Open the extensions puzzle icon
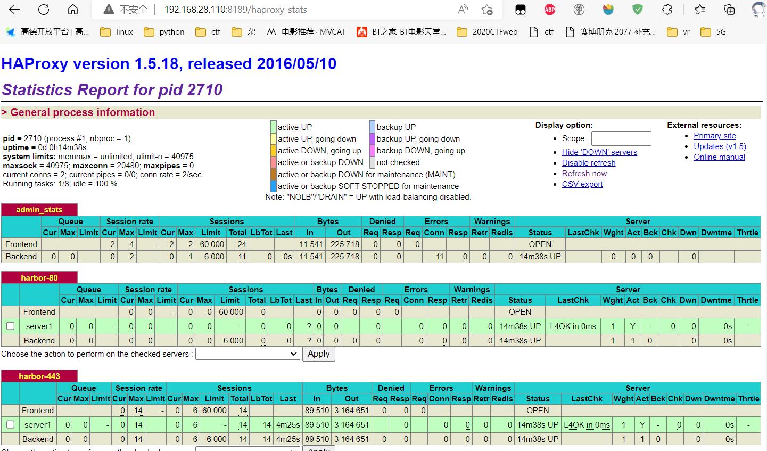This screenshot has height=451, width=767. (667, 10)
